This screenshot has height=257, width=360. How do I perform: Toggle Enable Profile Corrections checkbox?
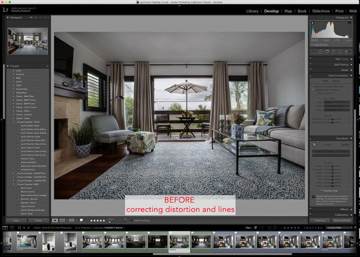[313, 90]
